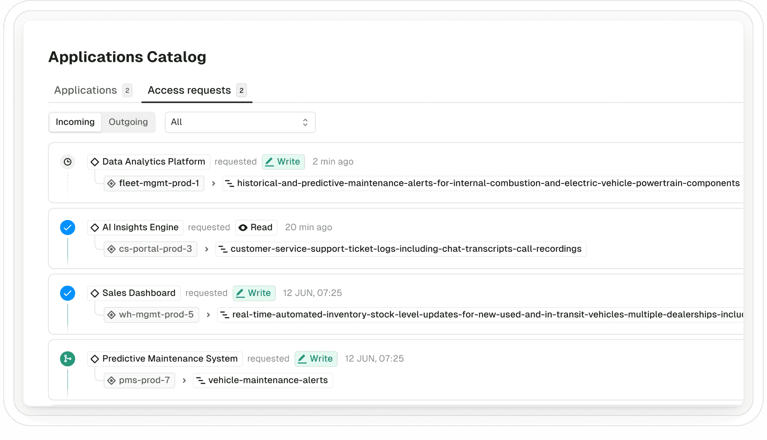The image size is (767, 440).
Task: Click the arrow after wh-mgmt-prod-5
Action: point(208,315)
